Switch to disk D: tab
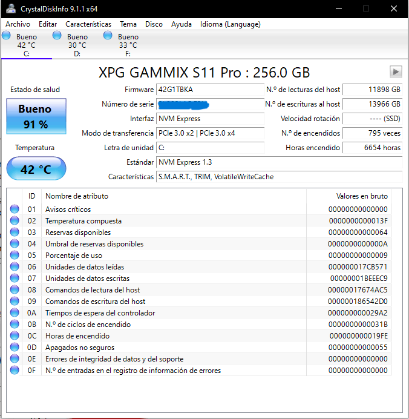The image size is (409, 419). tap(77, 45)
